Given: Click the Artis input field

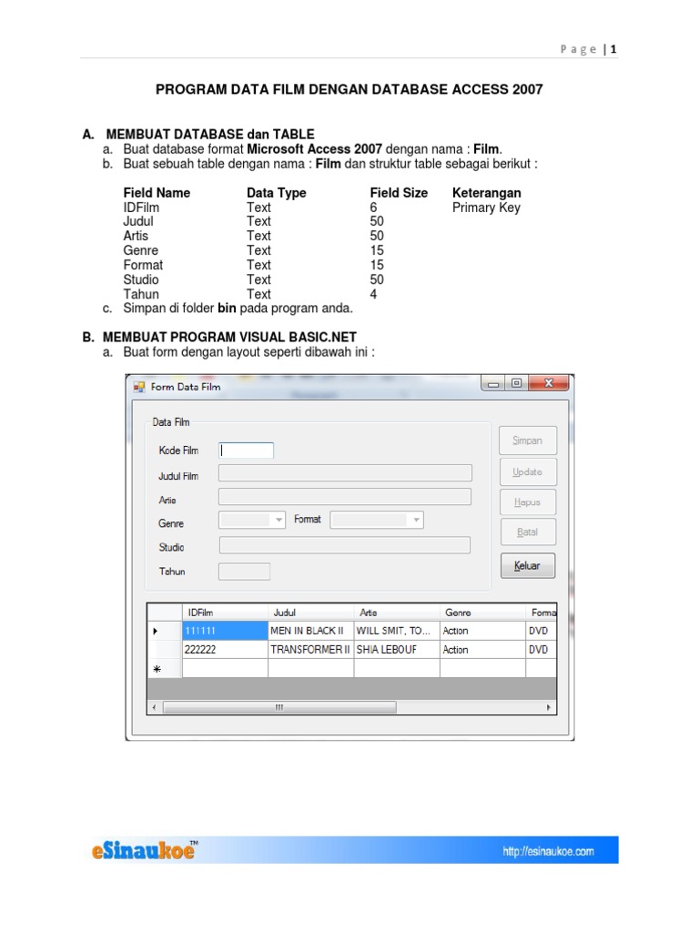Looking at the screenshot, I should pos(345,497).
